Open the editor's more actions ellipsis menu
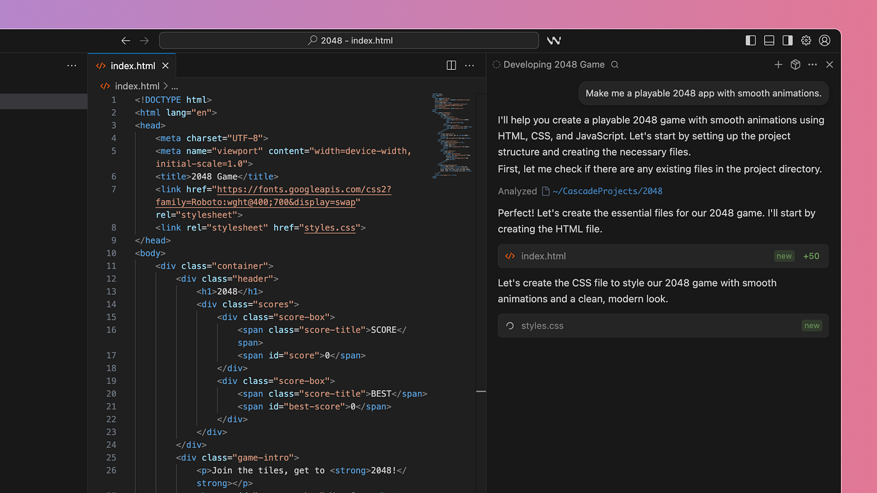 469,65
